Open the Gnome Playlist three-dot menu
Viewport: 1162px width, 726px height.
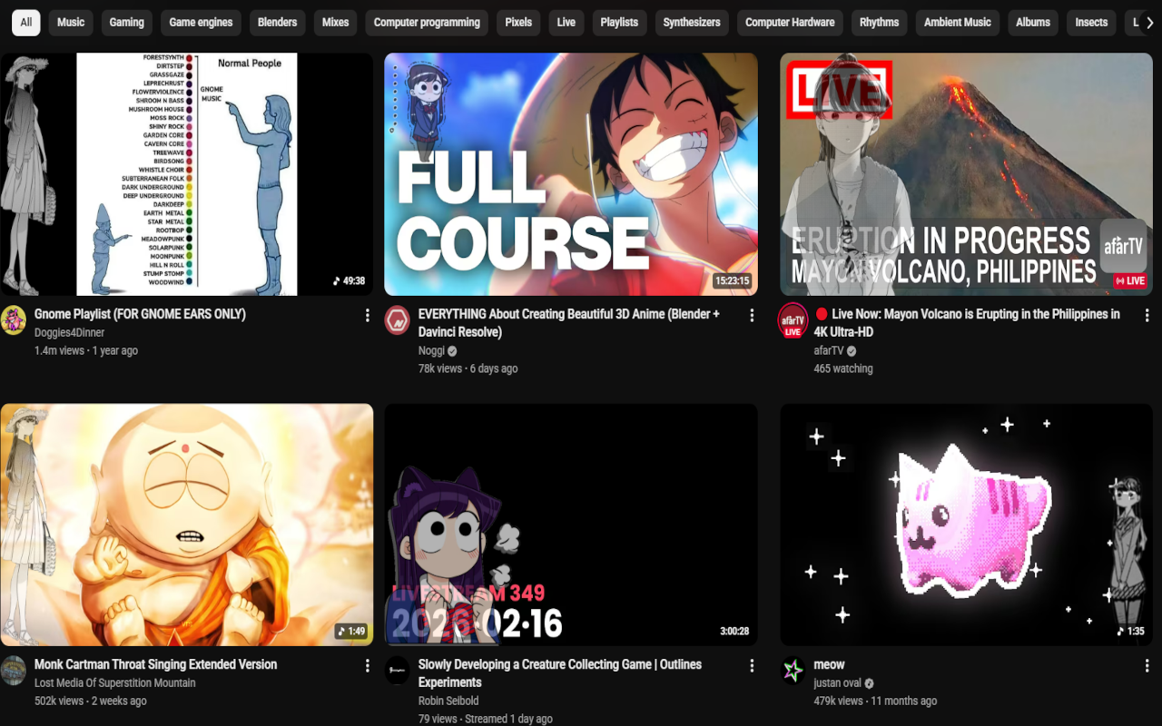tap(368, 315)
